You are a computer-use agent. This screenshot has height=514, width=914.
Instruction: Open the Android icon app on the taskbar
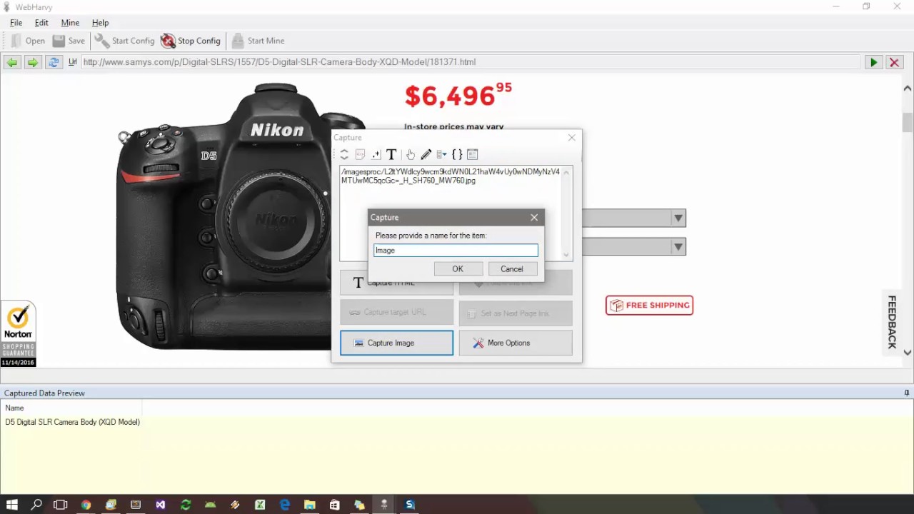(210, 505)
